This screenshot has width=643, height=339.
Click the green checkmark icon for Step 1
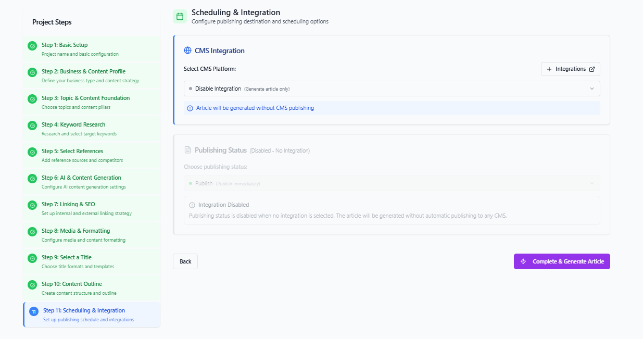[x=32, y=46]
